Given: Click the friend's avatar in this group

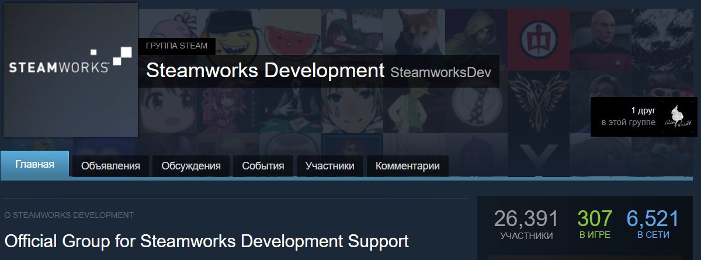Looking at the screenshot, I should [679, 117].
